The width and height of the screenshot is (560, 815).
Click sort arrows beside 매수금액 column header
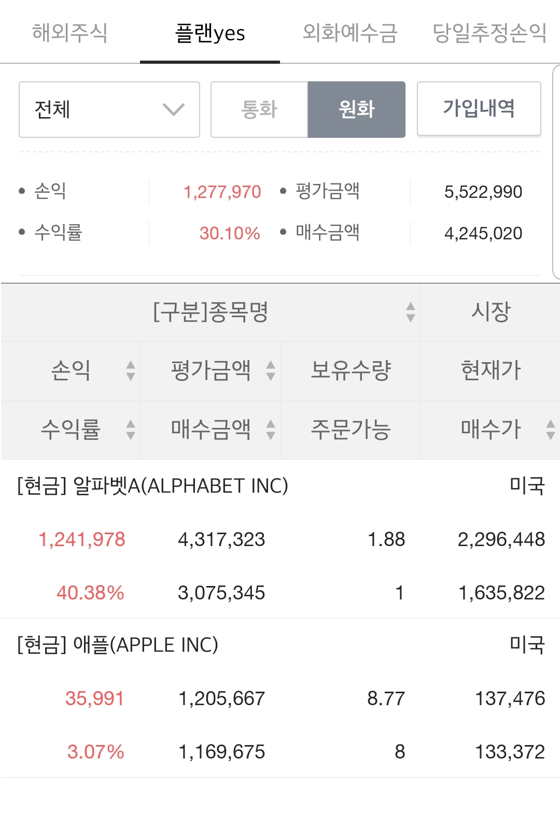coord(271,430)
